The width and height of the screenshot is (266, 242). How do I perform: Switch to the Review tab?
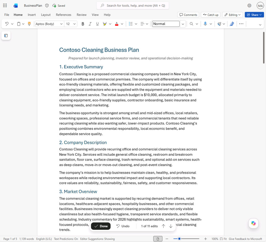pyautogui.click(x=82, y=15)
